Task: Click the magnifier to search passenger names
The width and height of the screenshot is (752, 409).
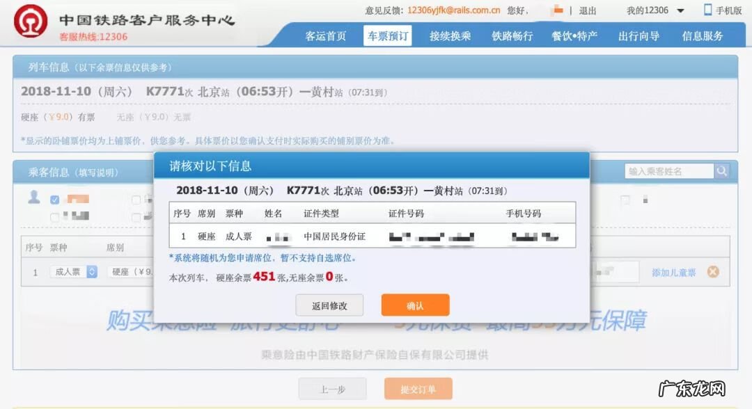Action: [722, 170]
